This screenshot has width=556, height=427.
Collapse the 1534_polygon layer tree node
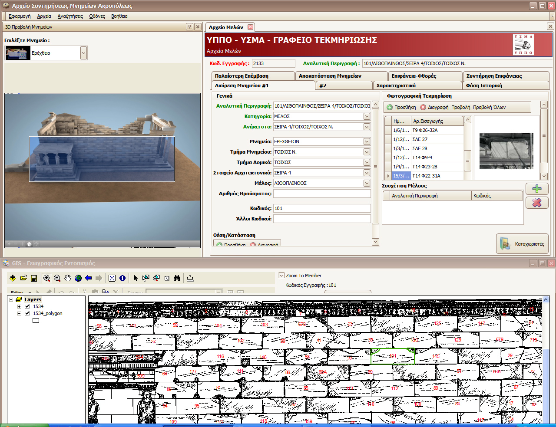point(19,313)
